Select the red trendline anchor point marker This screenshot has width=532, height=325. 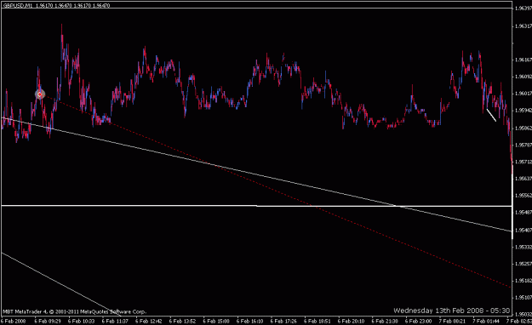pos(40,94)
